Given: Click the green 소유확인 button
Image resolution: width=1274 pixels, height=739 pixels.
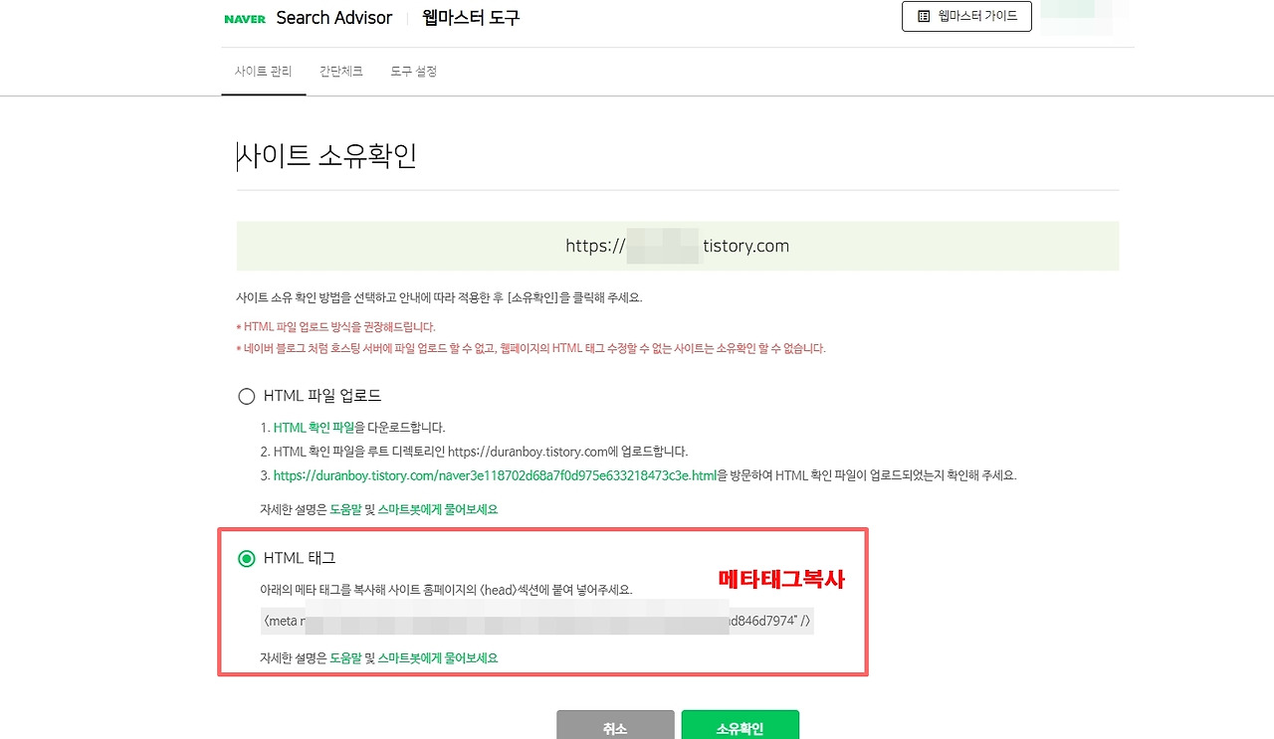Looking at the screenshot, I should point(741,725).
